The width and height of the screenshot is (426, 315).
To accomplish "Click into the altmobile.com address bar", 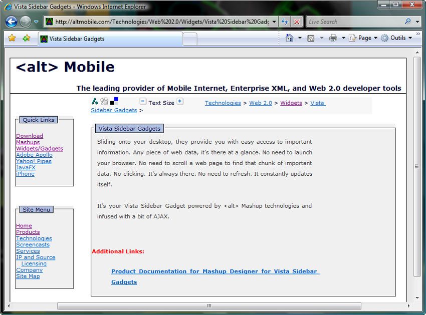I will (x=161, y=22).
